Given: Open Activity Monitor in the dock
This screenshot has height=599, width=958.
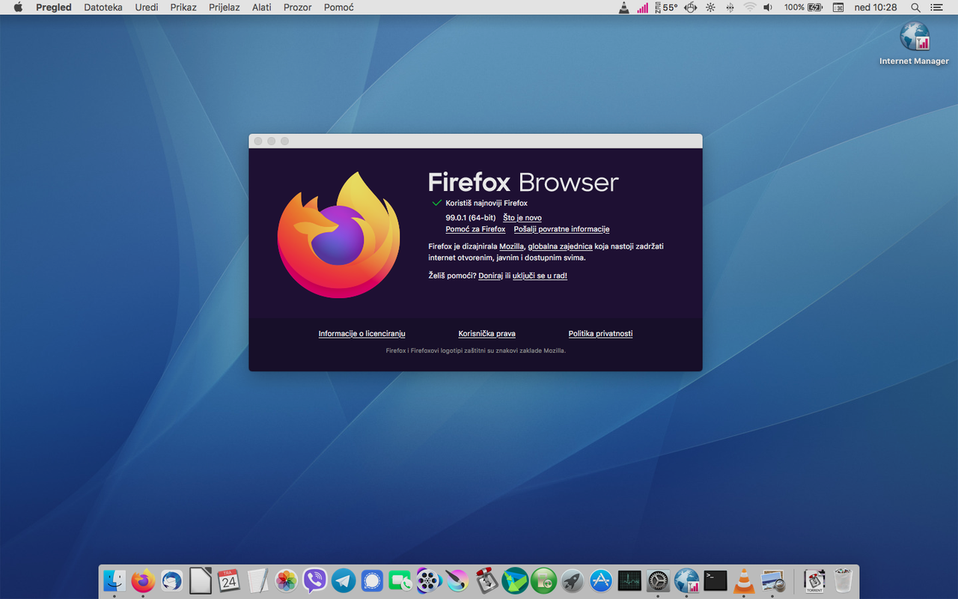Looking at the screenshot, I should [629, 580].
